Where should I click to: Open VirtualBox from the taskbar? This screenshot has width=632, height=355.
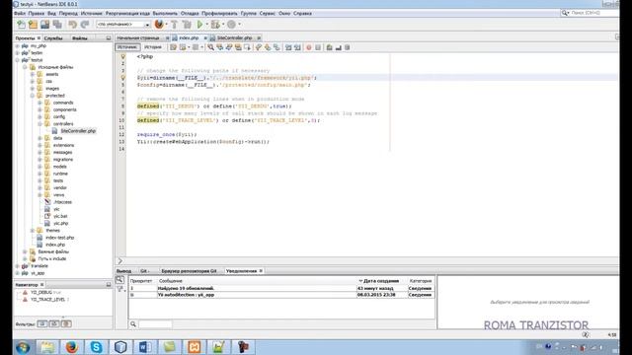[120, 347]
